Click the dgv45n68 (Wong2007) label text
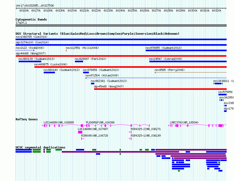Viewport: 234px width, 181px height. pos(109,86)
